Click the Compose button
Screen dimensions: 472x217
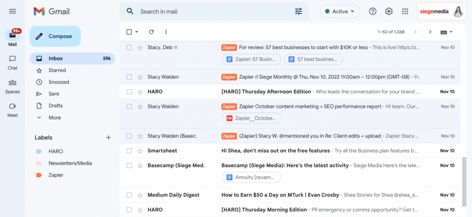tap(55, 36)
